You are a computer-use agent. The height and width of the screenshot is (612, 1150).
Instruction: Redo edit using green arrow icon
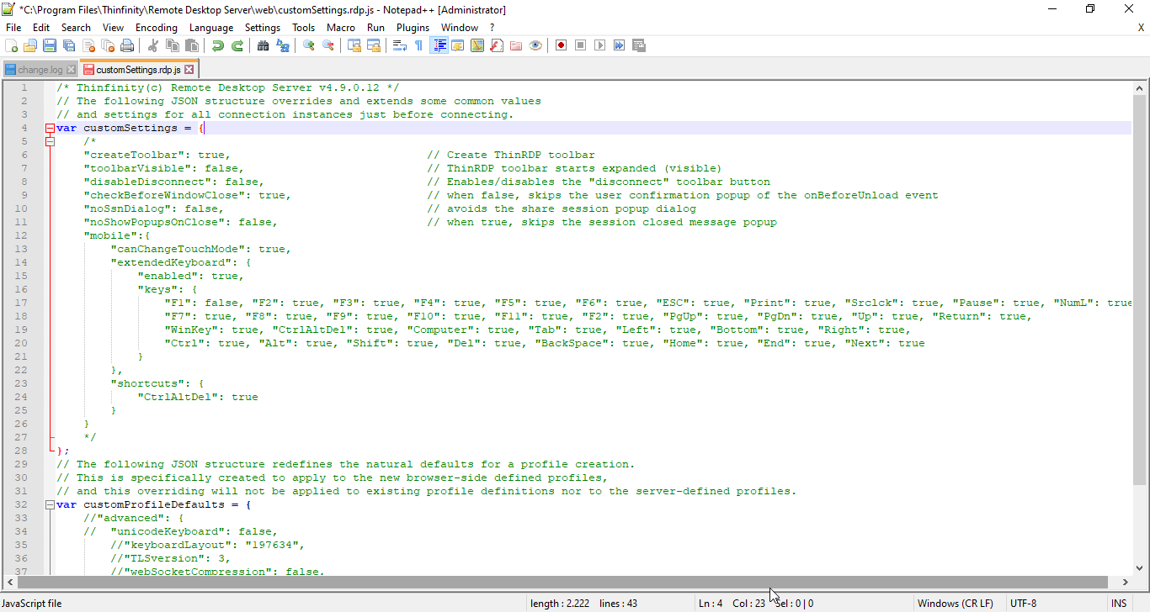(x=237, y=45)
